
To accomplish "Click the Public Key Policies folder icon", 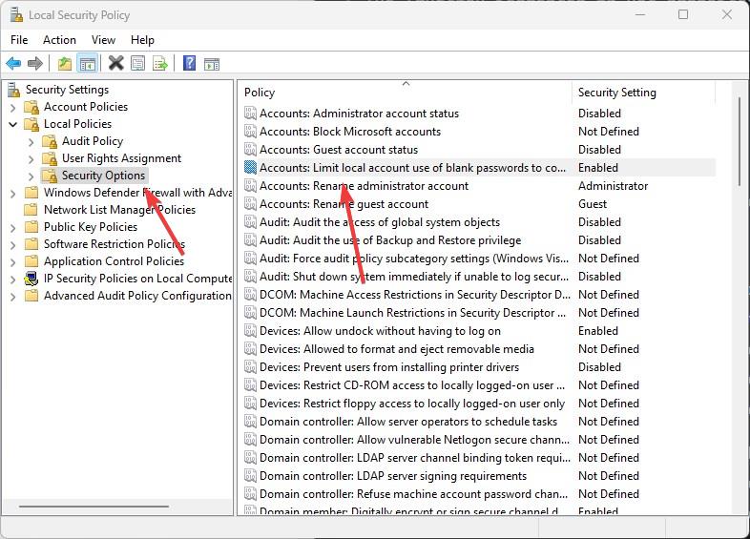I will 31,227.
